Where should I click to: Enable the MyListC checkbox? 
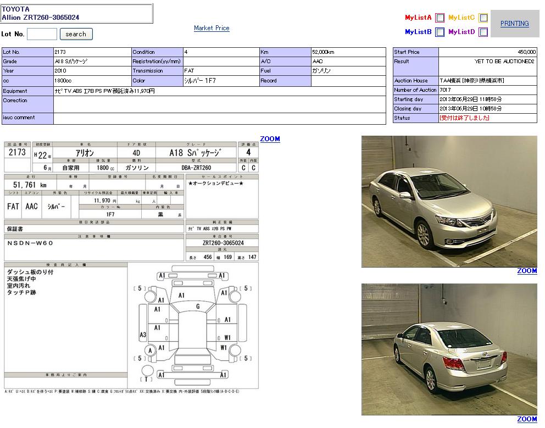tap(483, 18)
